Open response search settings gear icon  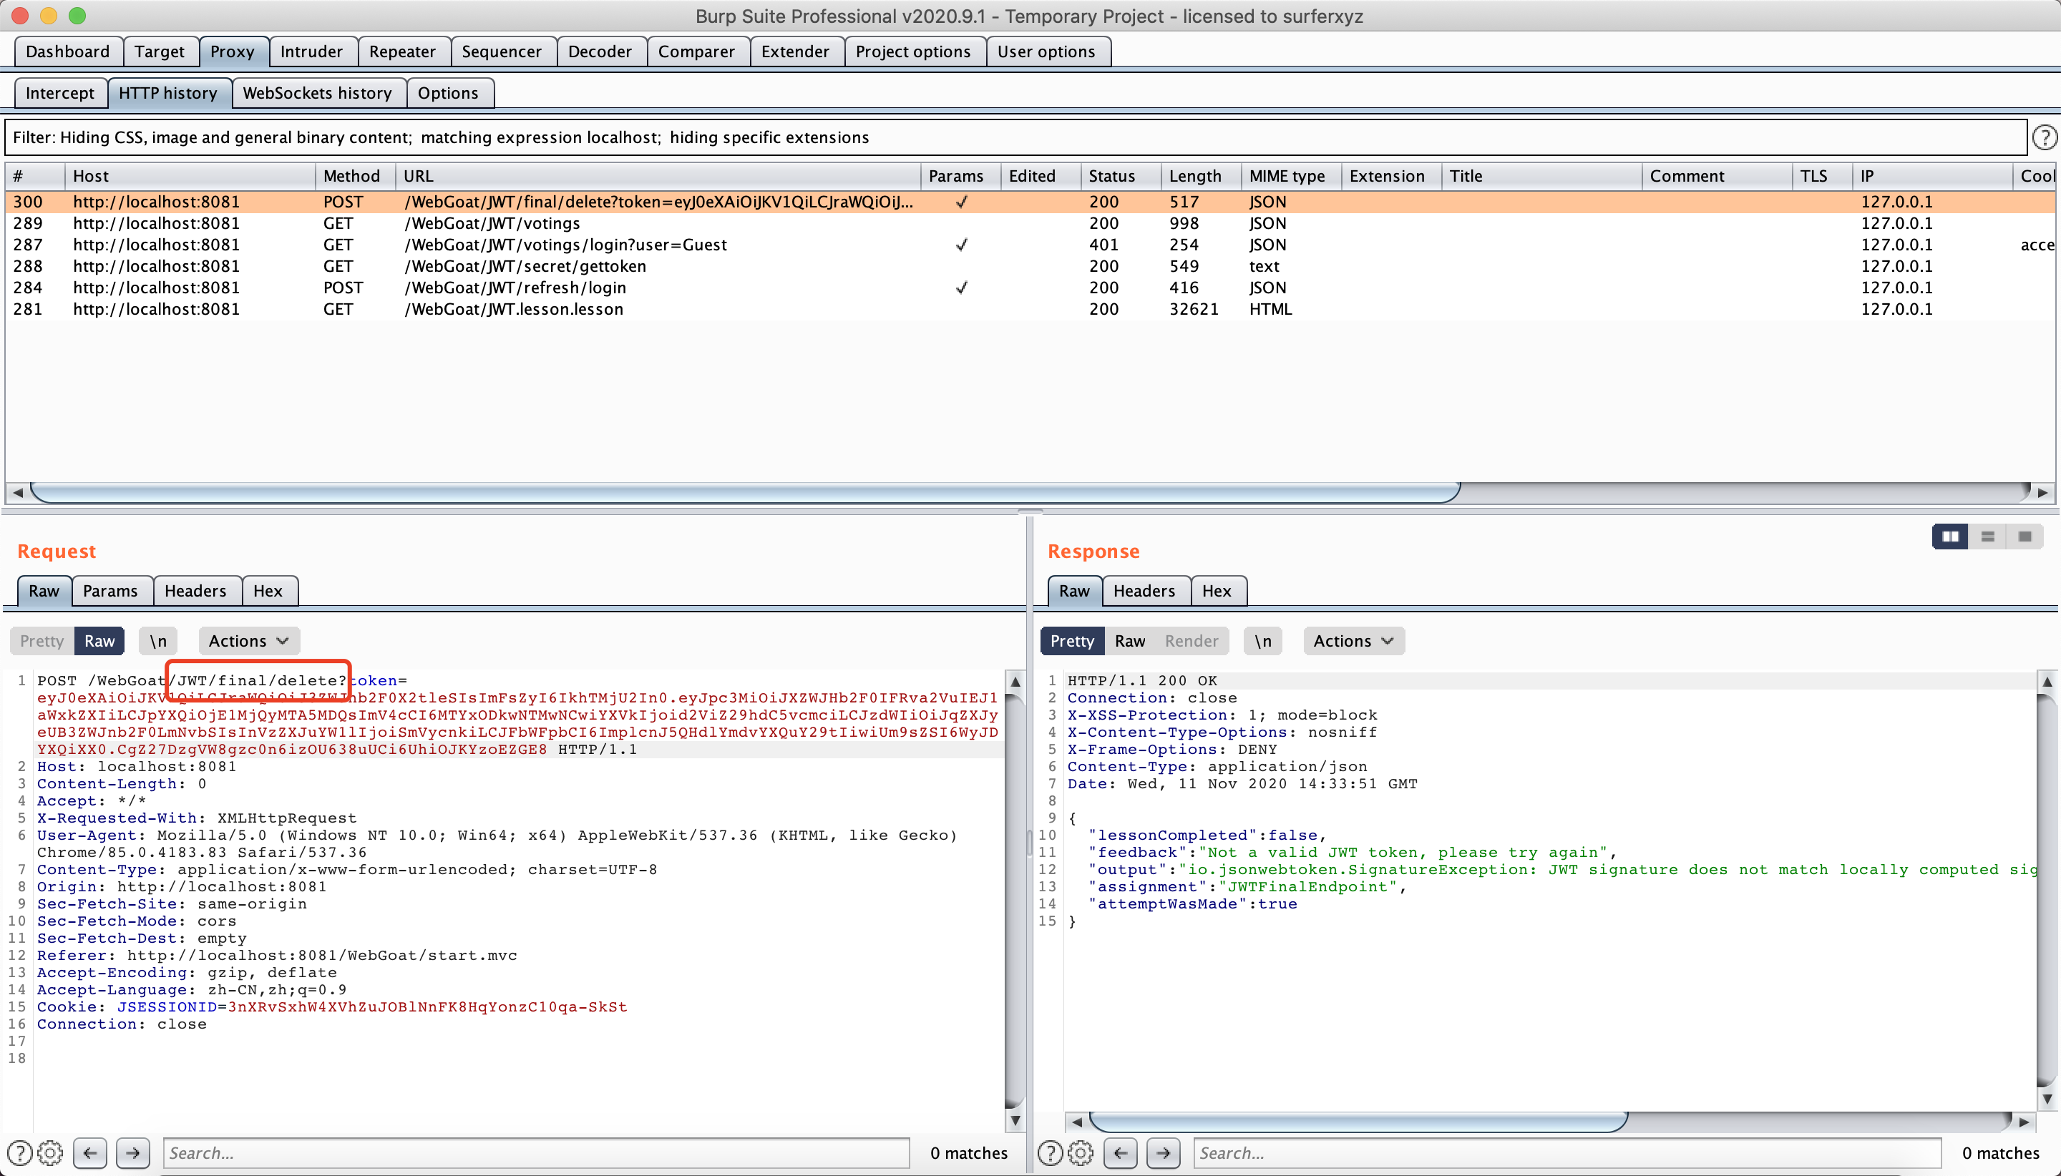click(x=1080, y=1152)
